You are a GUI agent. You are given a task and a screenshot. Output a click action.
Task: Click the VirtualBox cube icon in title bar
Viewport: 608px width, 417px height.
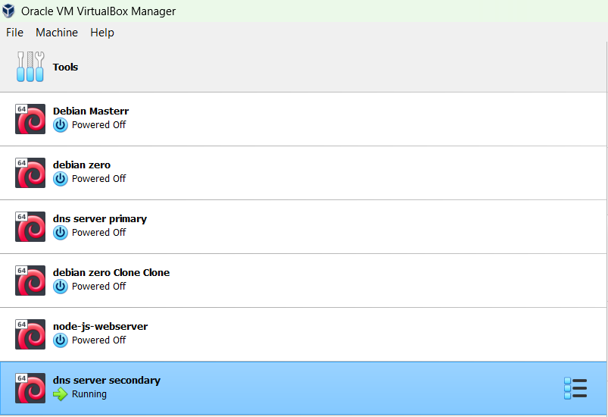[8, 11]
